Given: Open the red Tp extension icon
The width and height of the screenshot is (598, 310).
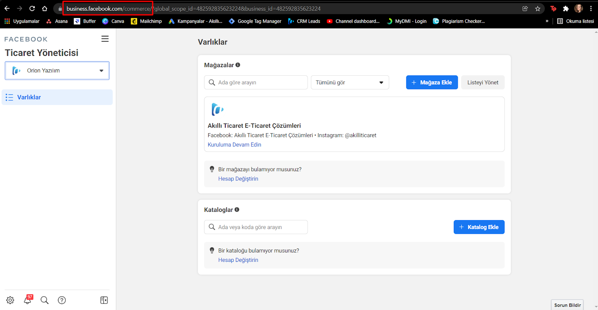Looking at the screenshot, I should click(554, 9).
